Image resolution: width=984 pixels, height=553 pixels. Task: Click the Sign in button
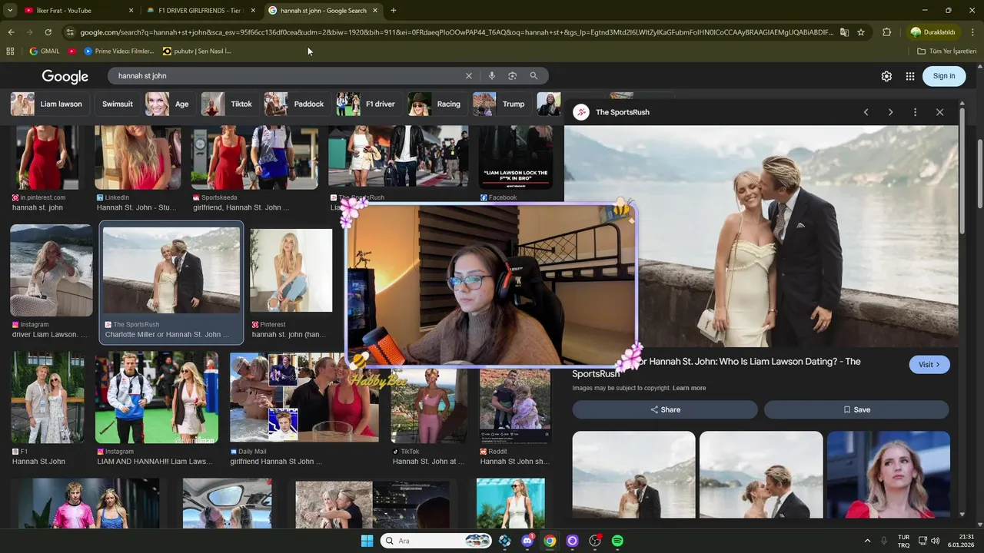[x=944, y=76]
